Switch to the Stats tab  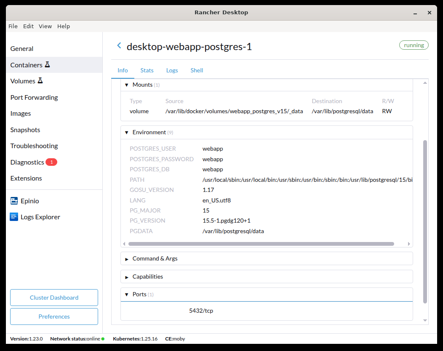pyautogui.click(x=147, y=70)
